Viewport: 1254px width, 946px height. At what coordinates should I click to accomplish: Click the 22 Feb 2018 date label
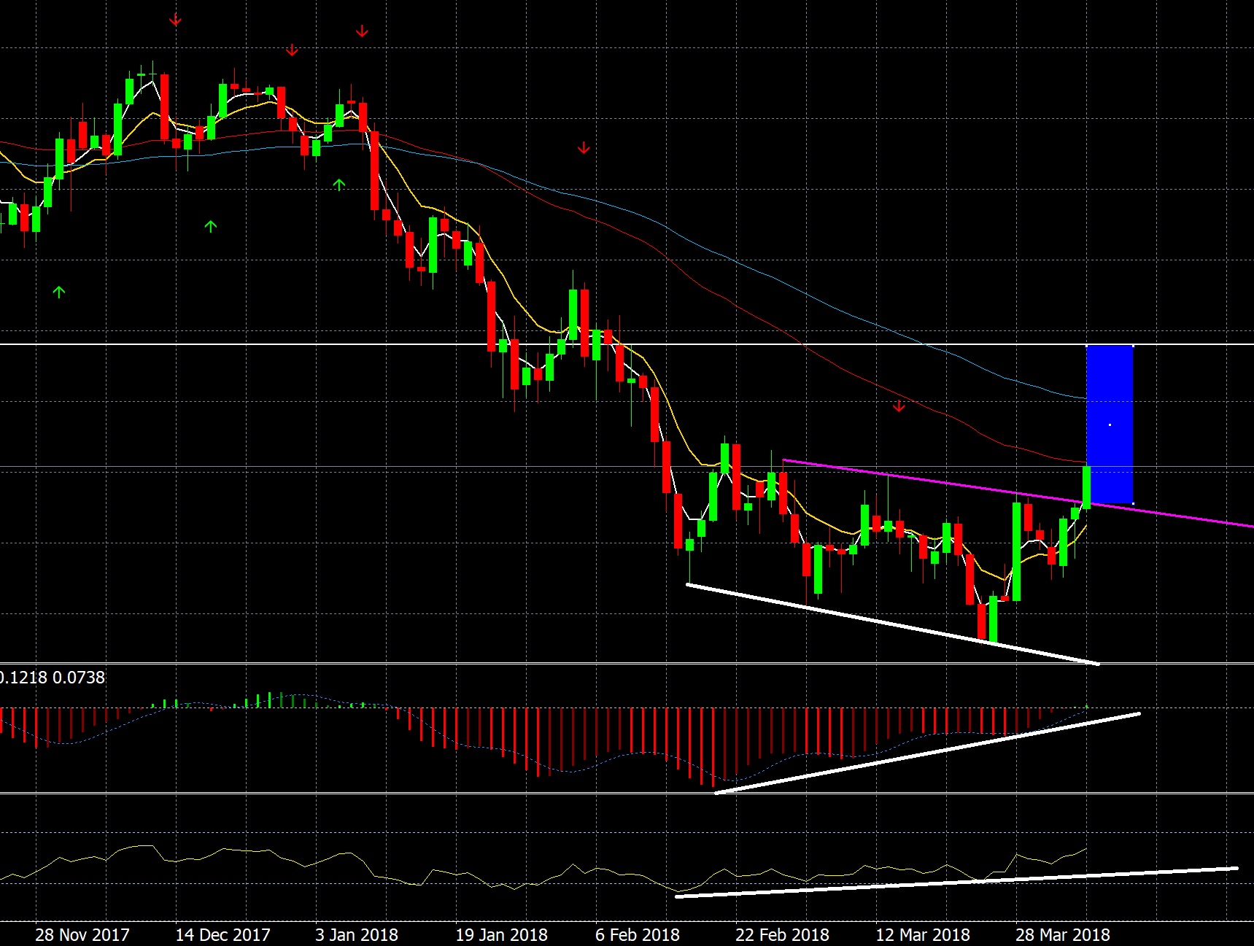coord(782,934)
